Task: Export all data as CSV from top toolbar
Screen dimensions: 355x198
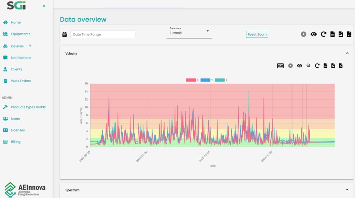Action: point(332,34)
